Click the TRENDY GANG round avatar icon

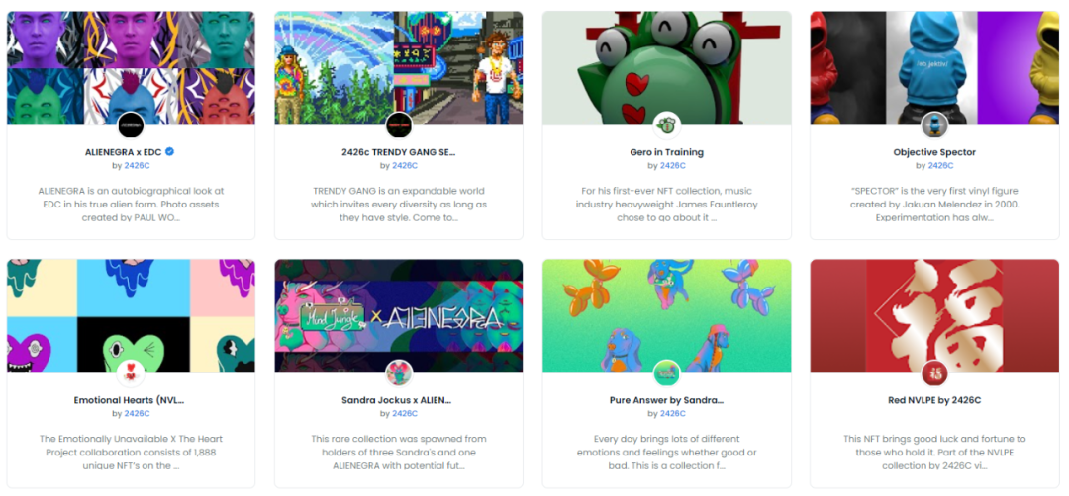click(x=398, y=125)
